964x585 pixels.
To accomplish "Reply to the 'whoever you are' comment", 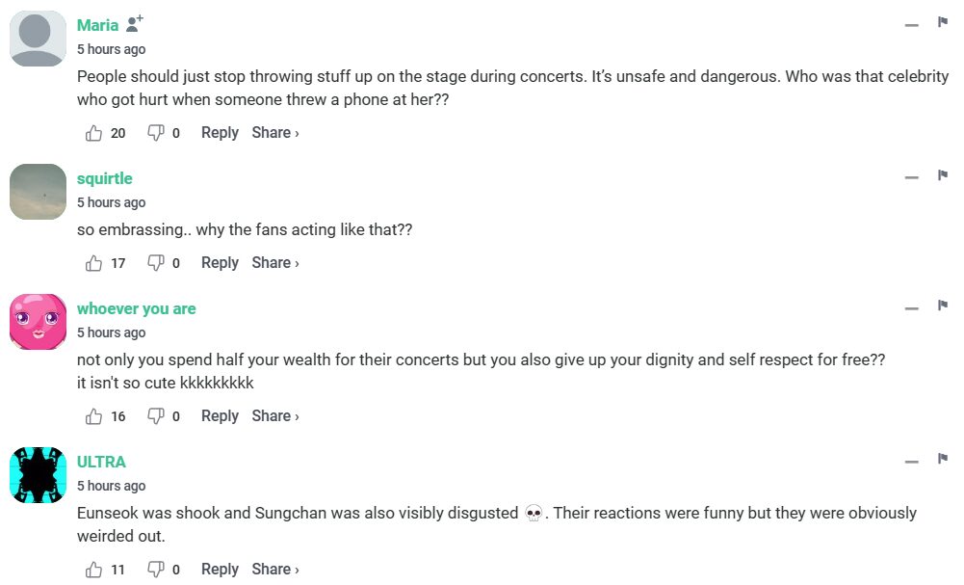I will [x=220, y=416].
